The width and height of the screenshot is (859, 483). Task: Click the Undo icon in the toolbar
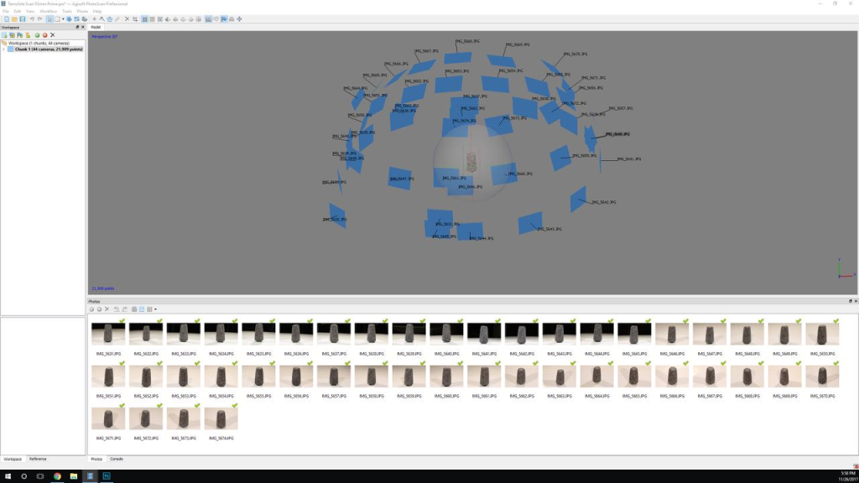tap(32, 19)
